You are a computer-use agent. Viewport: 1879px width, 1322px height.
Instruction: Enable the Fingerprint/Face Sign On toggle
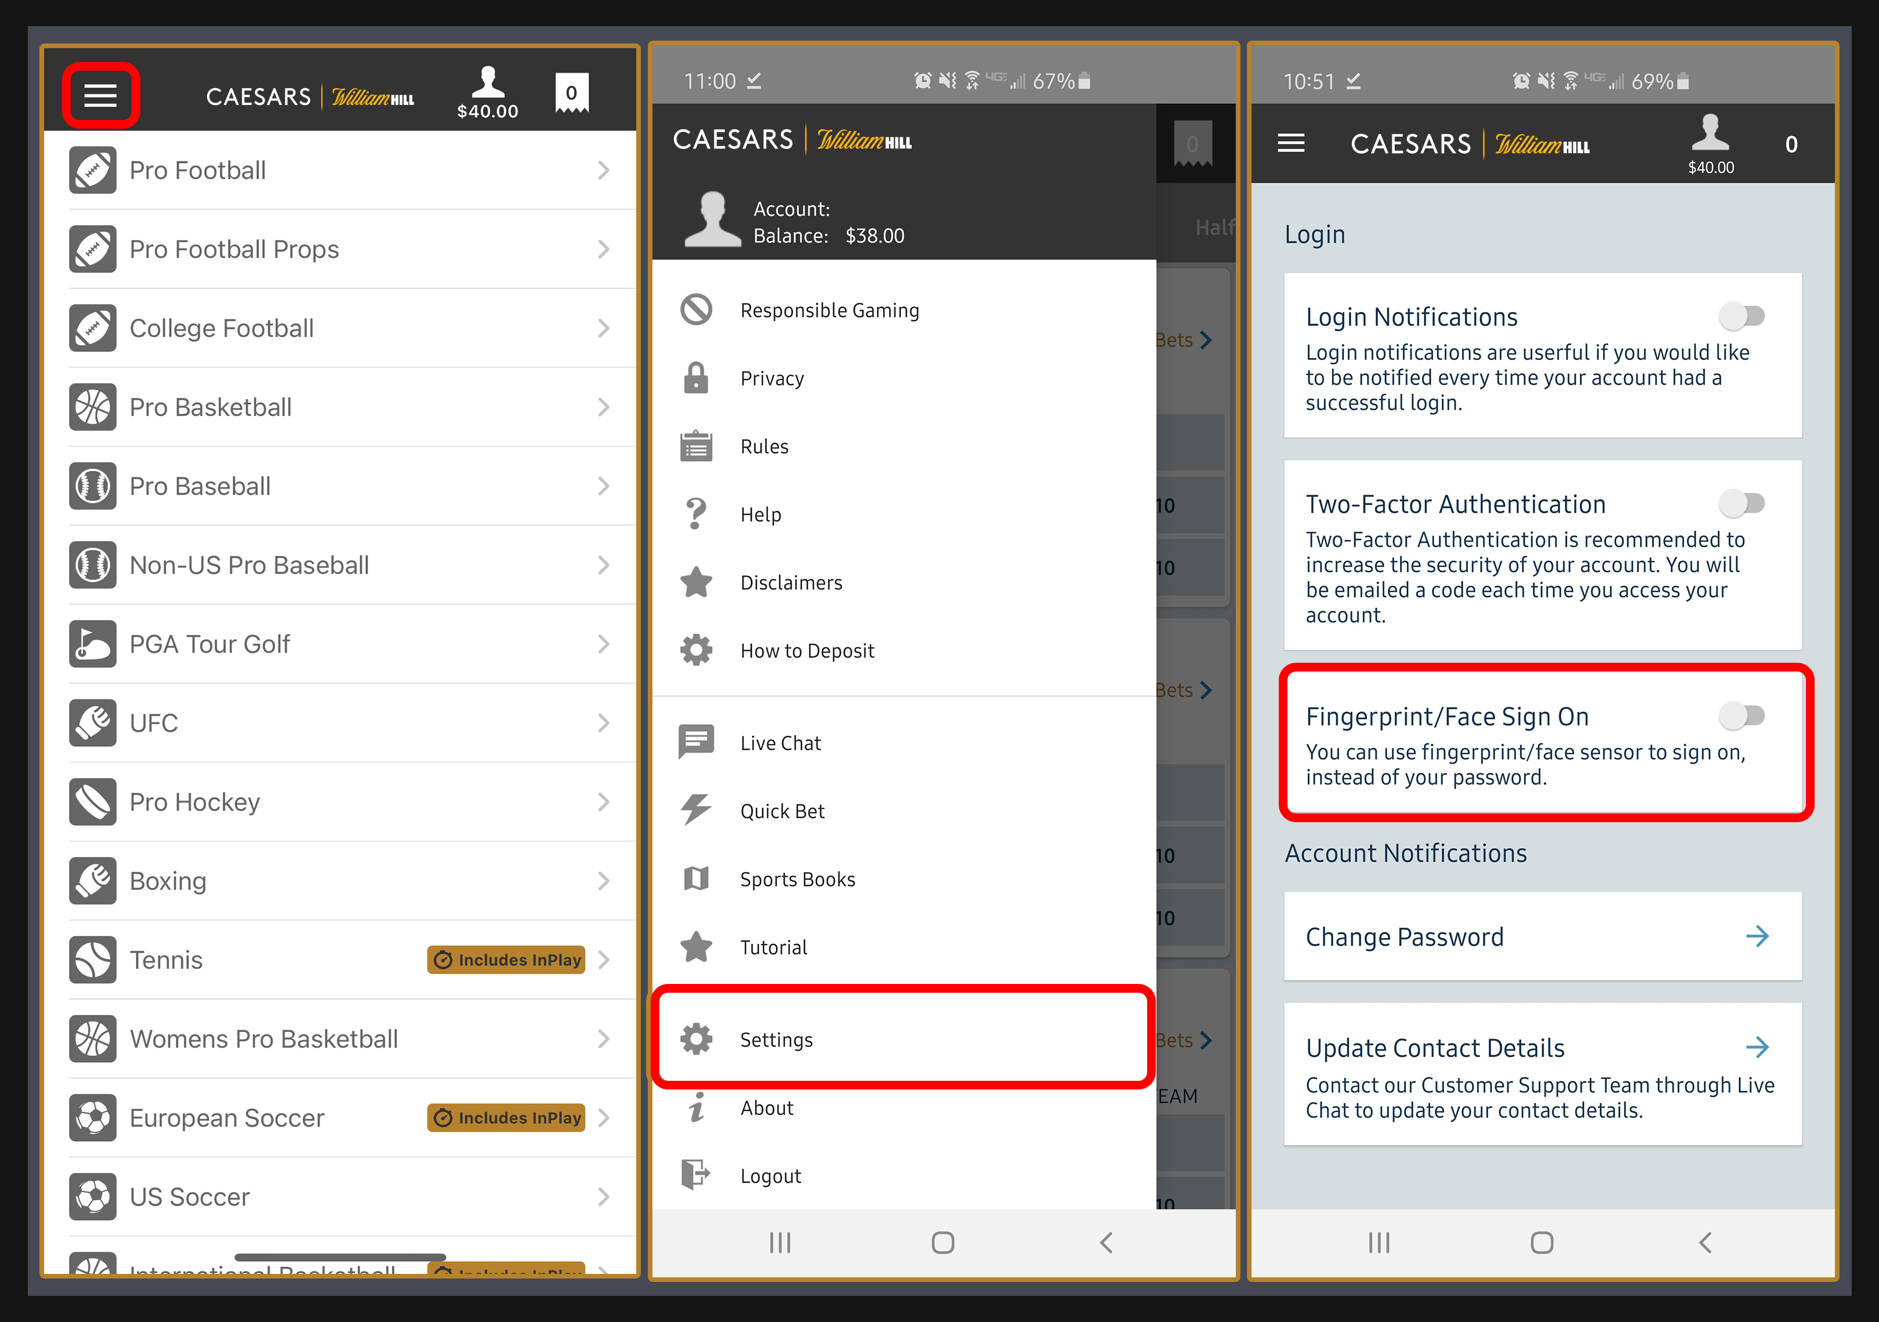(x=1742, y=716)
